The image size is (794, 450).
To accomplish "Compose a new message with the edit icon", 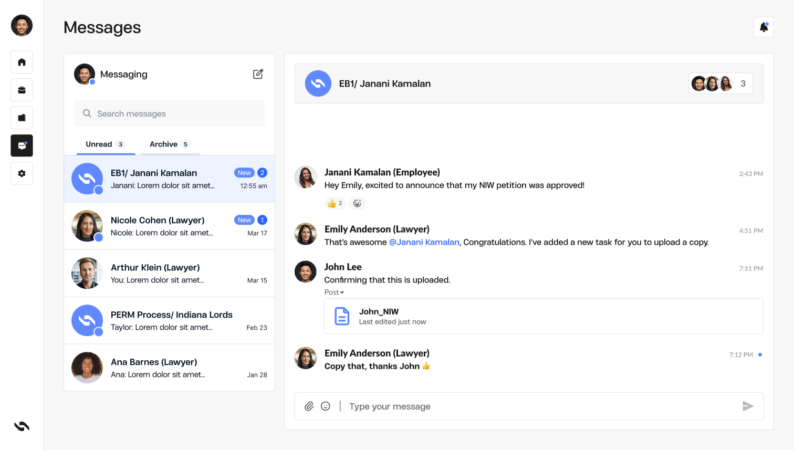I will click(258, 74).
